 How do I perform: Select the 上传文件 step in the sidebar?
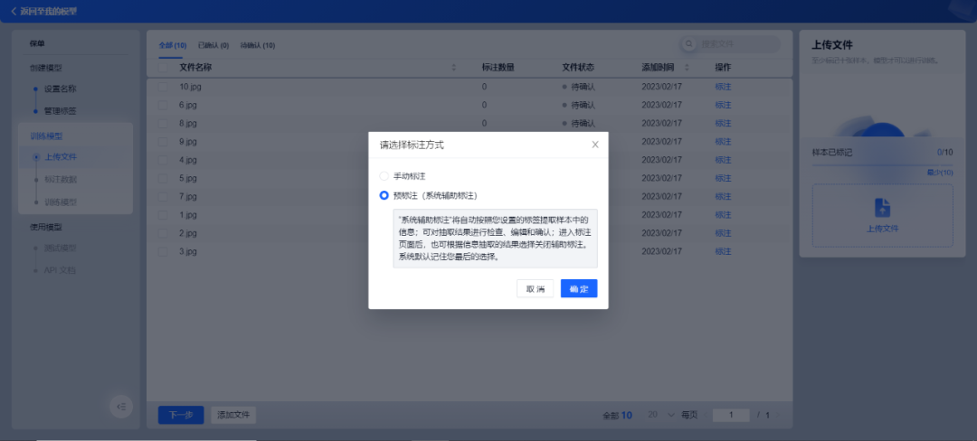61,156
